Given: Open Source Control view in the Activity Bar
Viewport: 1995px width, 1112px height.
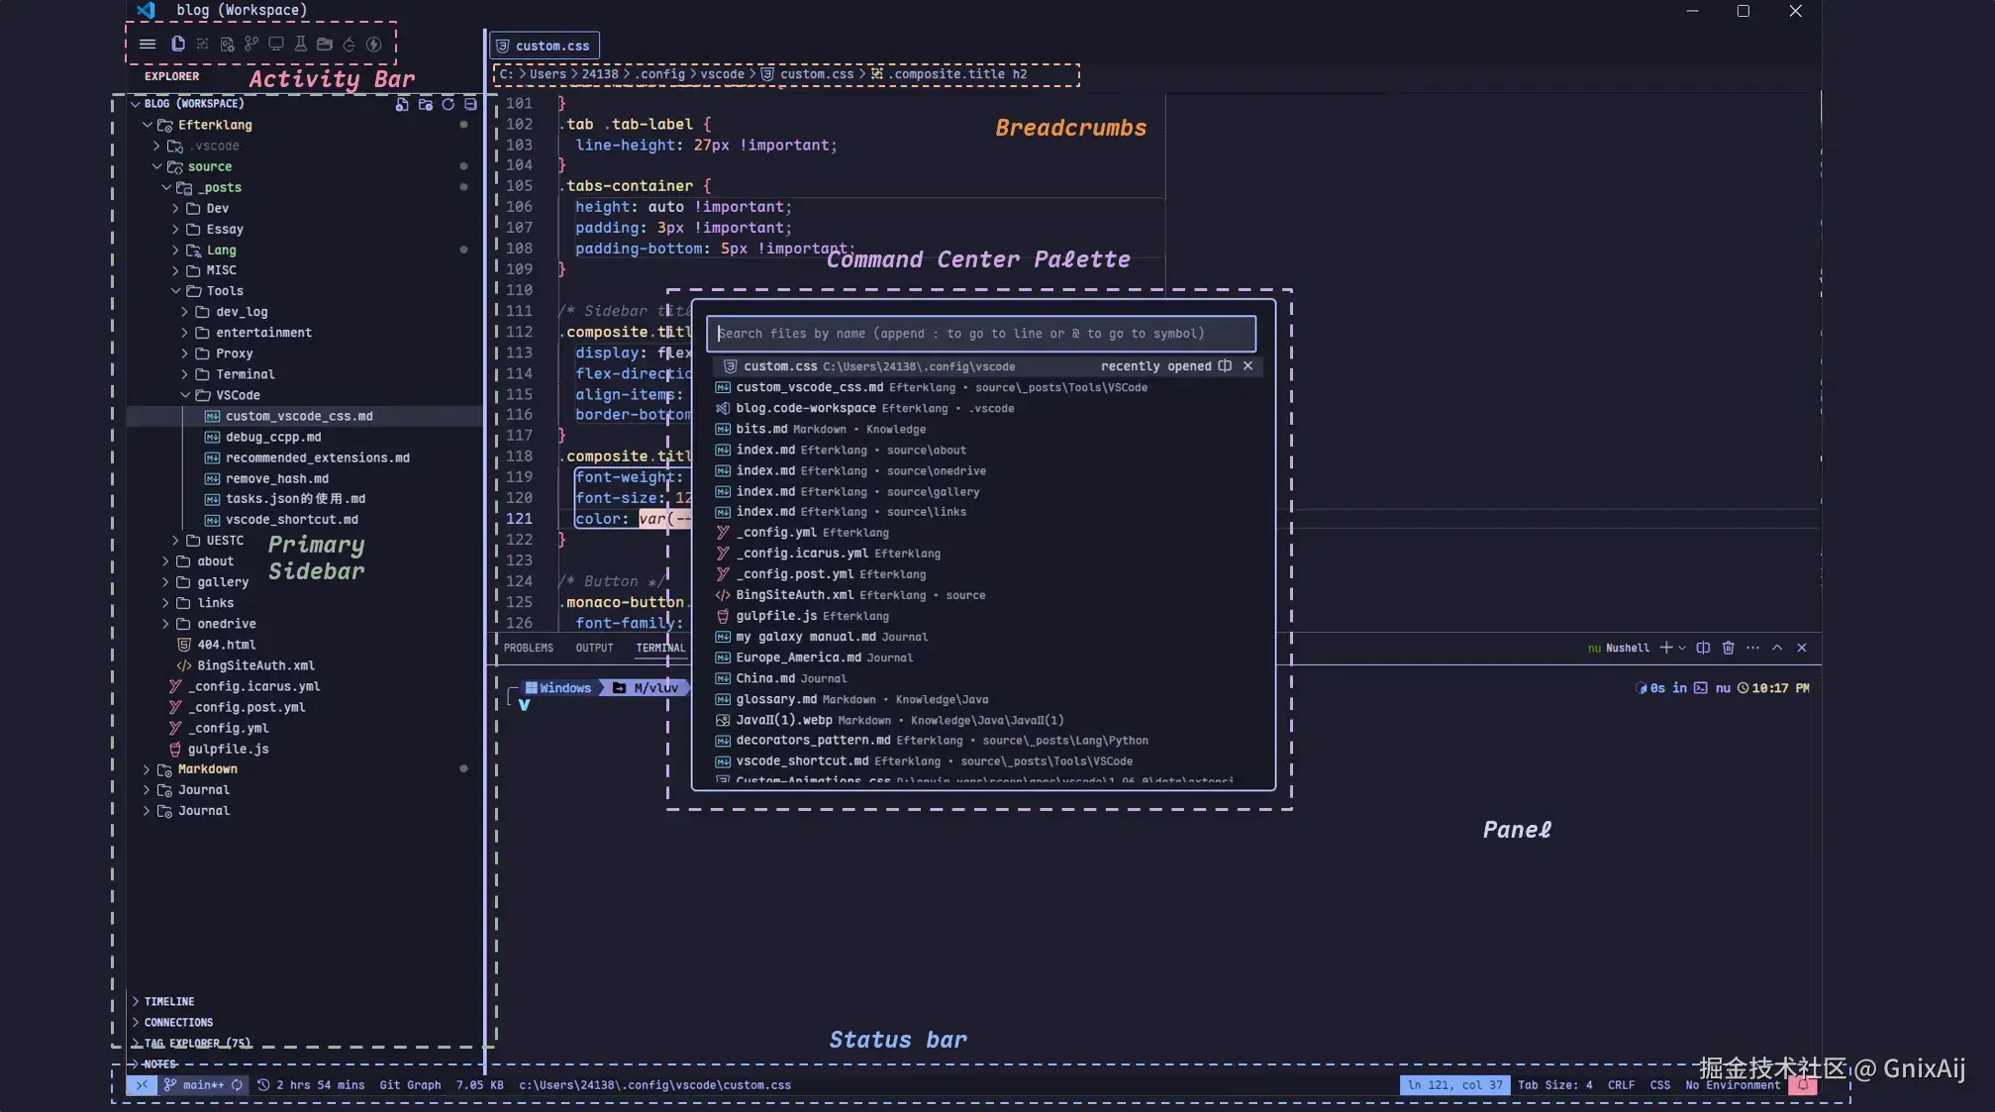Looking at the screenshot, I should point(250,44).
